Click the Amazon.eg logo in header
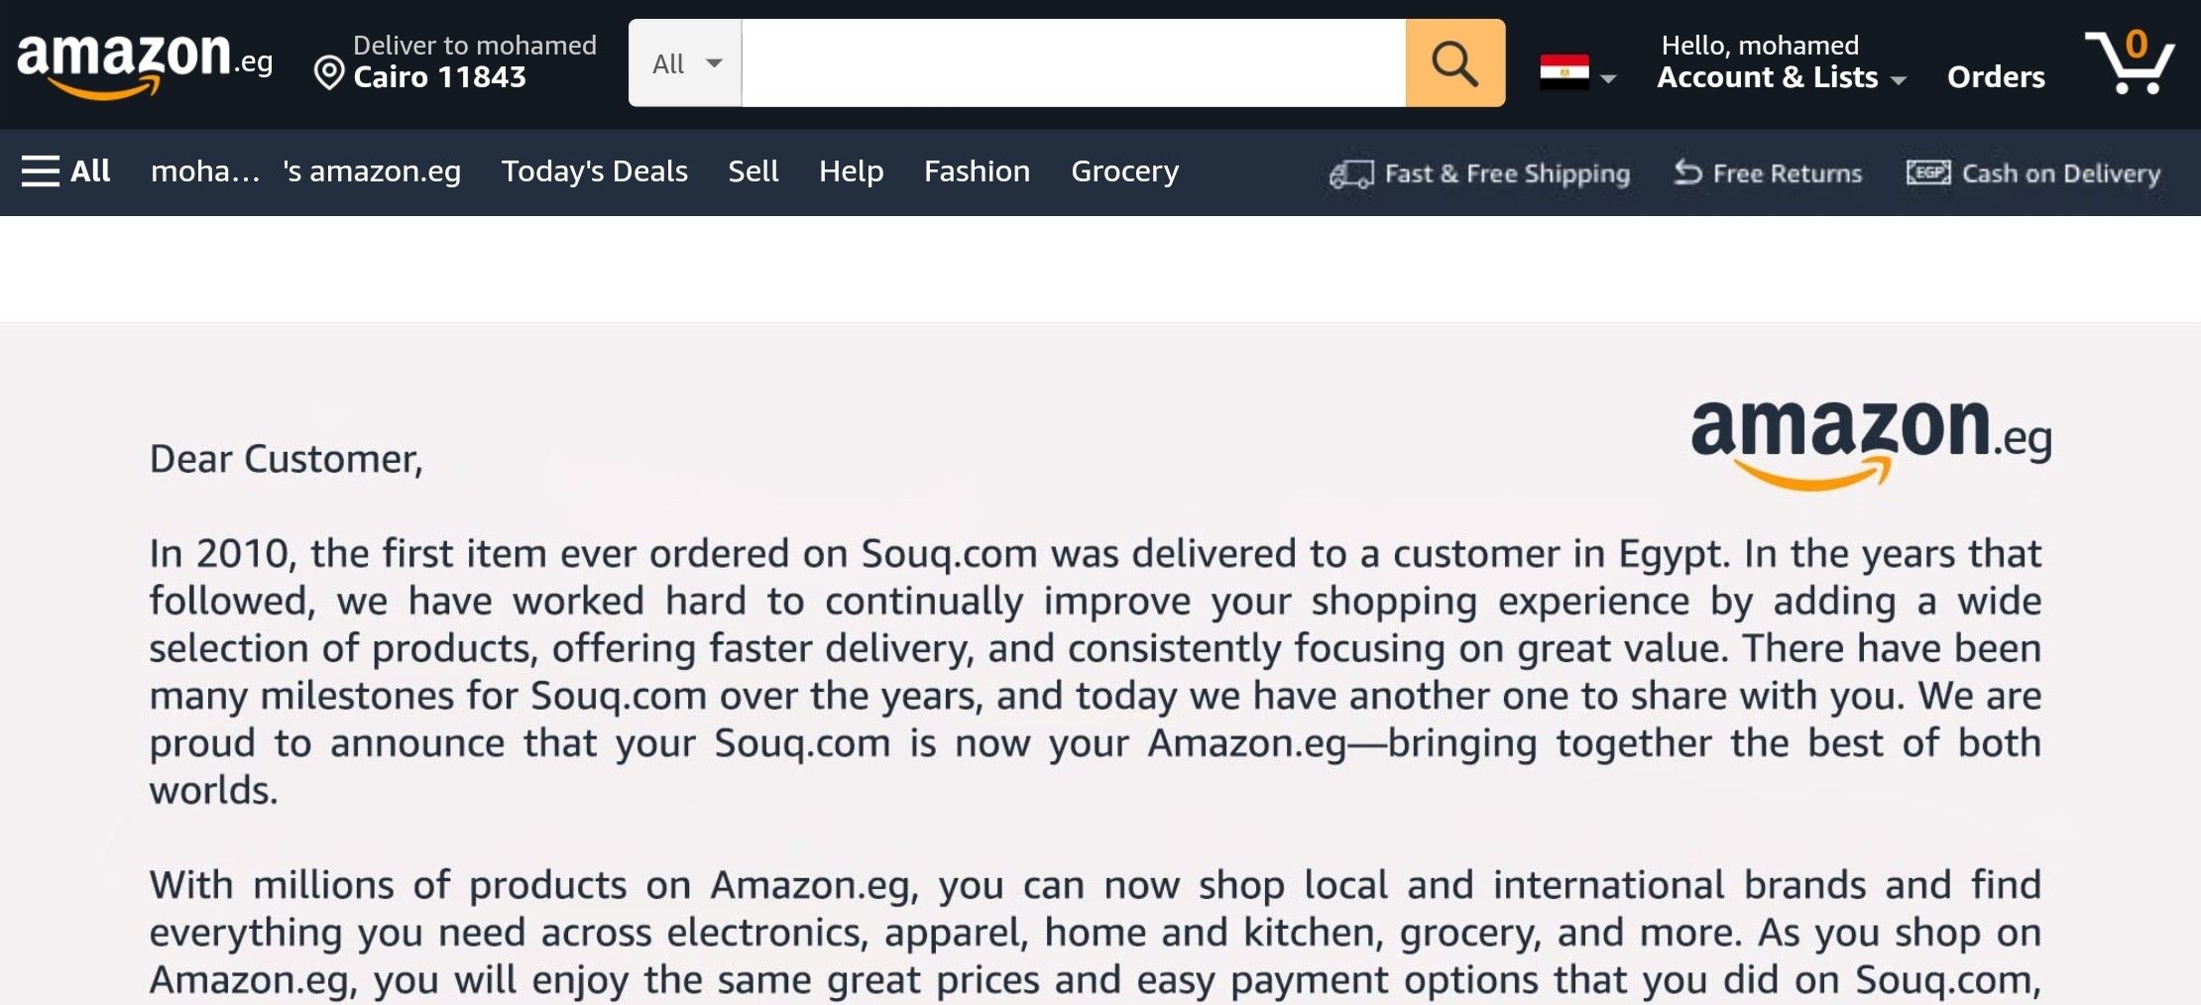Image resolution: width=2201 pixels, height=1005 pixels. point(144,63)
